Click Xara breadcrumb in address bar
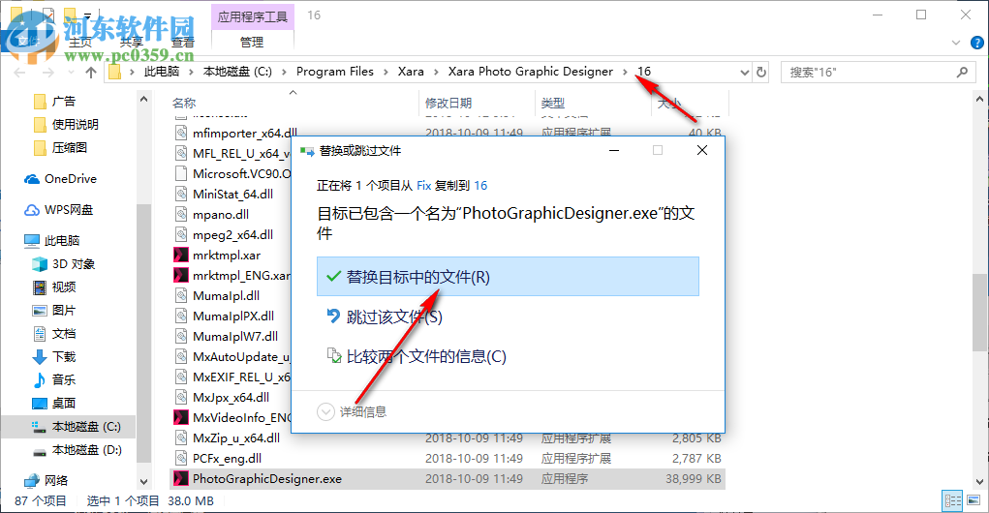This screenshot has width=989, height=513. 411,72
